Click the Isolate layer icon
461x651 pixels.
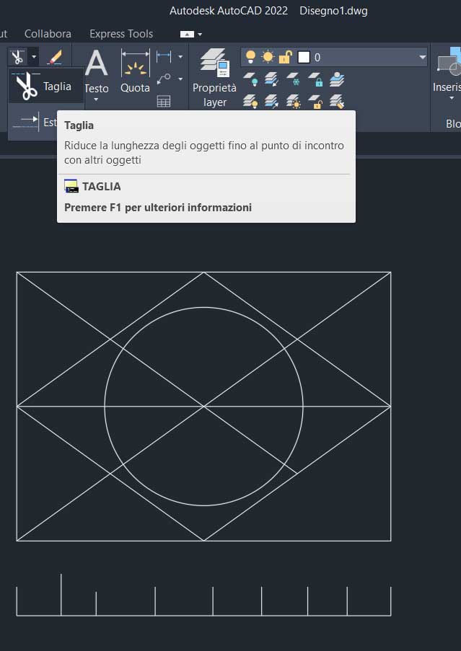click(x=271, y=79)
